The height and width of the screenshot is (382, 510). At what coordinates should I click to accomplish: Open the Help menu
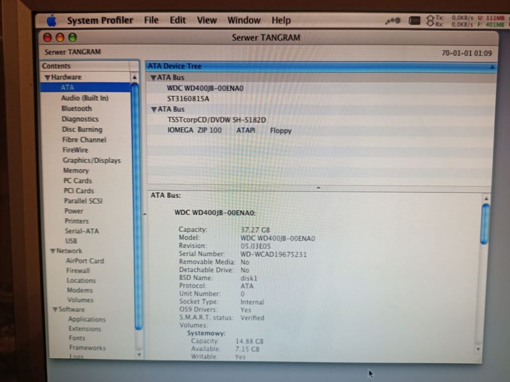tap(281, 21)
